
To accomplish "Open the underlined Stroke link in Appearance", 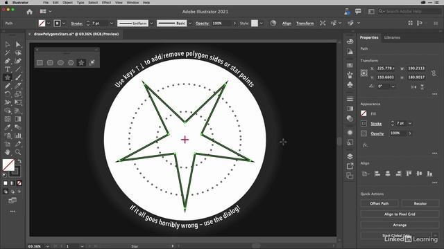I will [x=376, y=124].
